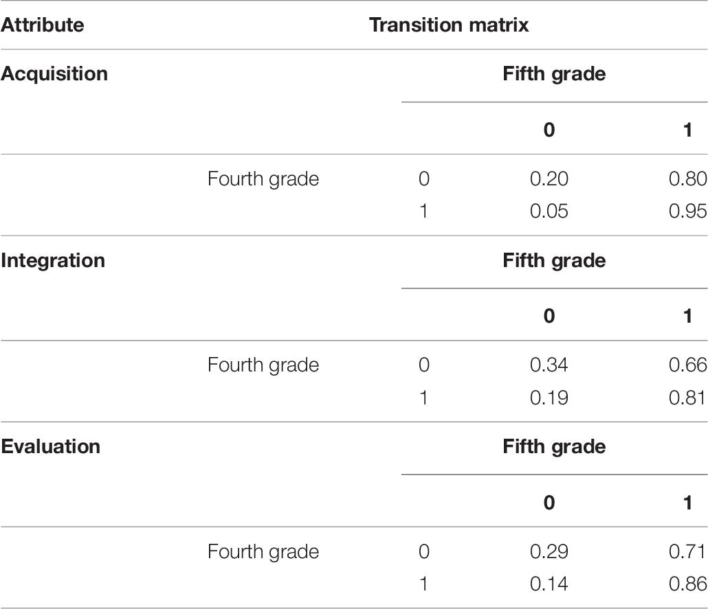Select the 0.81 value in Integration
Screen dimensions: 708x609
(687, 398)
